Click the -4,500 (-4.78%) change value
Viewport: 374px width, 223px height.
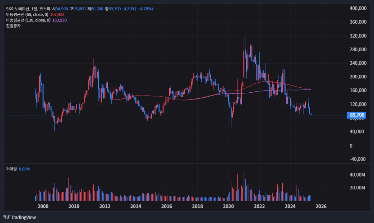[138, 9]
